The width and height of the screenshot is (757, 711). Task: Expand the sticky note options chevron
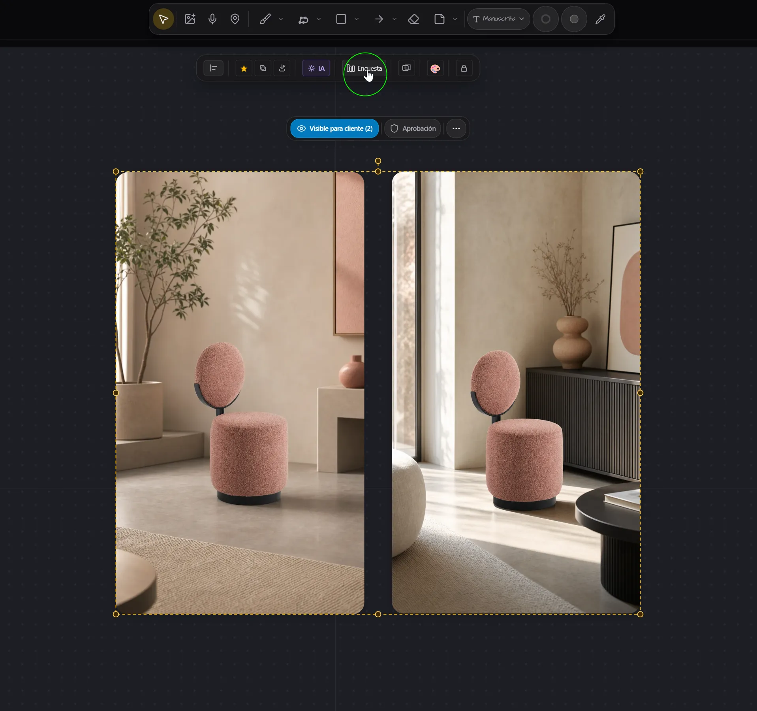tap(455, 19)
